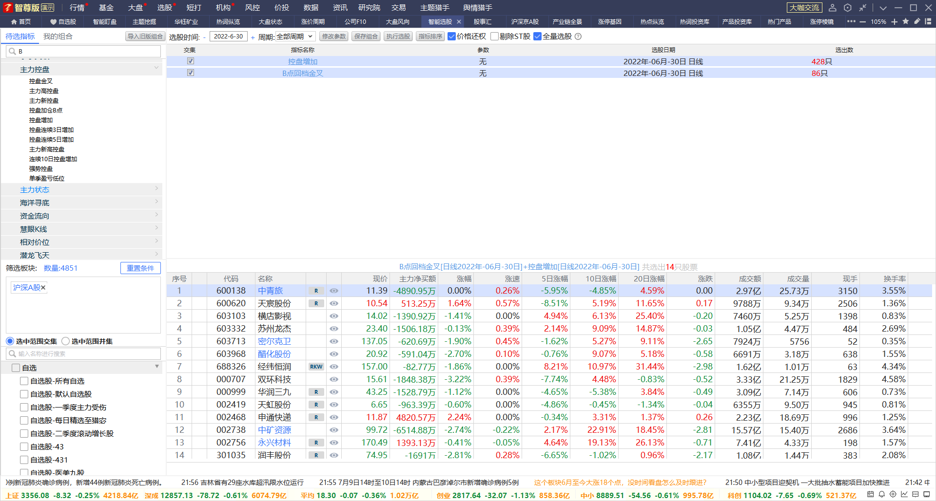The image size is (936, 501).
Task: Open the 主题猎手 menu
Action: click(435, 8)
